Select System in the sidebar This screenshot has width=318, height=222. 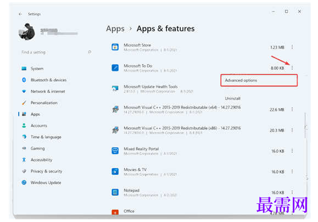coord(37,69)
